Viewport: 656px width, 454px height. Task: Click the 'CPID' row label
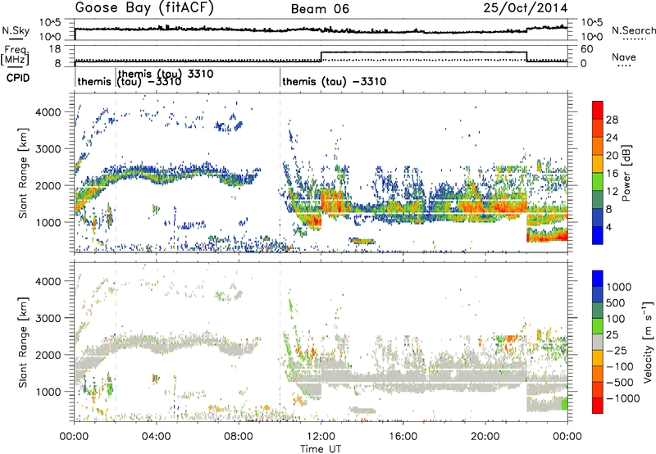point(17,78)
